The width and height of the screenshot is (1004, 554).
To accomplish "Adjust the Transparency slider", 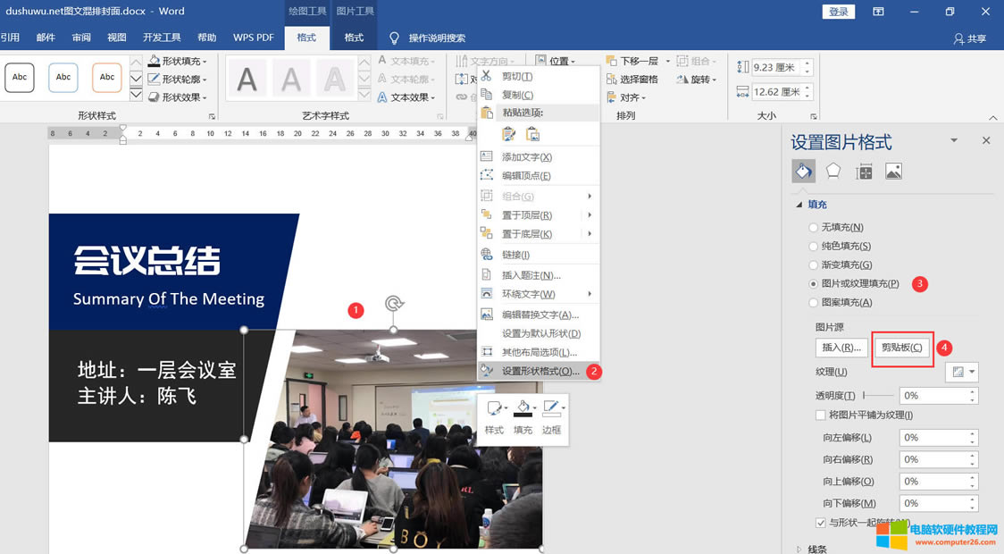I will [878, 396].
